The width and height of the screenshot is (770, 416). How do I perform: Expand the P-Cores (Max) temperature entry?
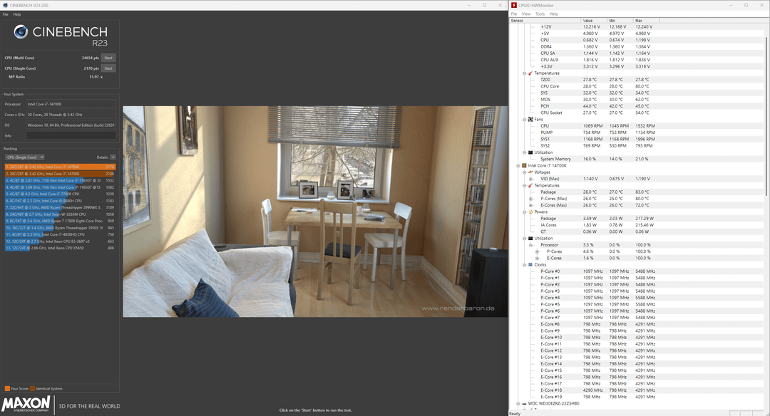tap(531, 199)
